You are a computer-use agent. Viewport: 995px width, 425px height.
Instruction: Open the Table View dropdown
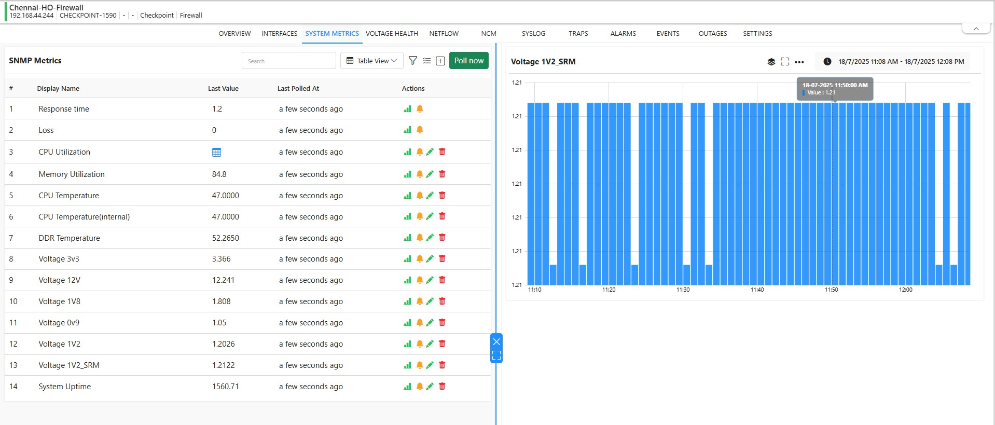click(x=371, y=61)
